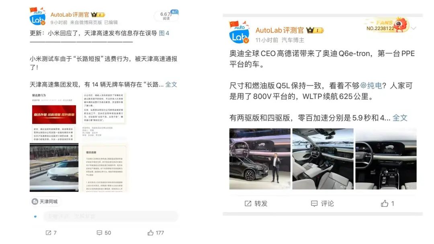Click the 转发 repost icon in right post

click(248, 203)
